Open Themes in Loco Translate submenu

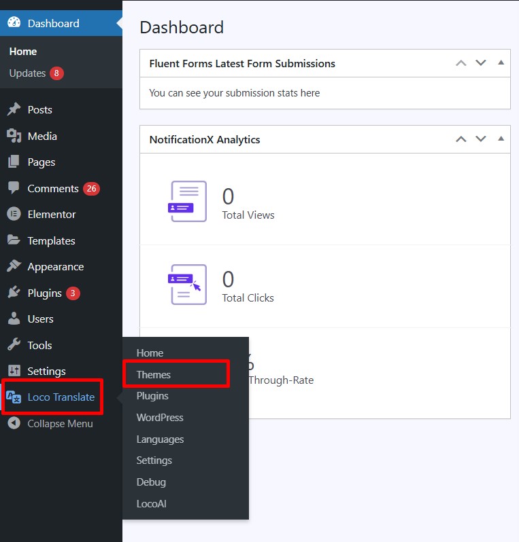(x=154, y=375)
